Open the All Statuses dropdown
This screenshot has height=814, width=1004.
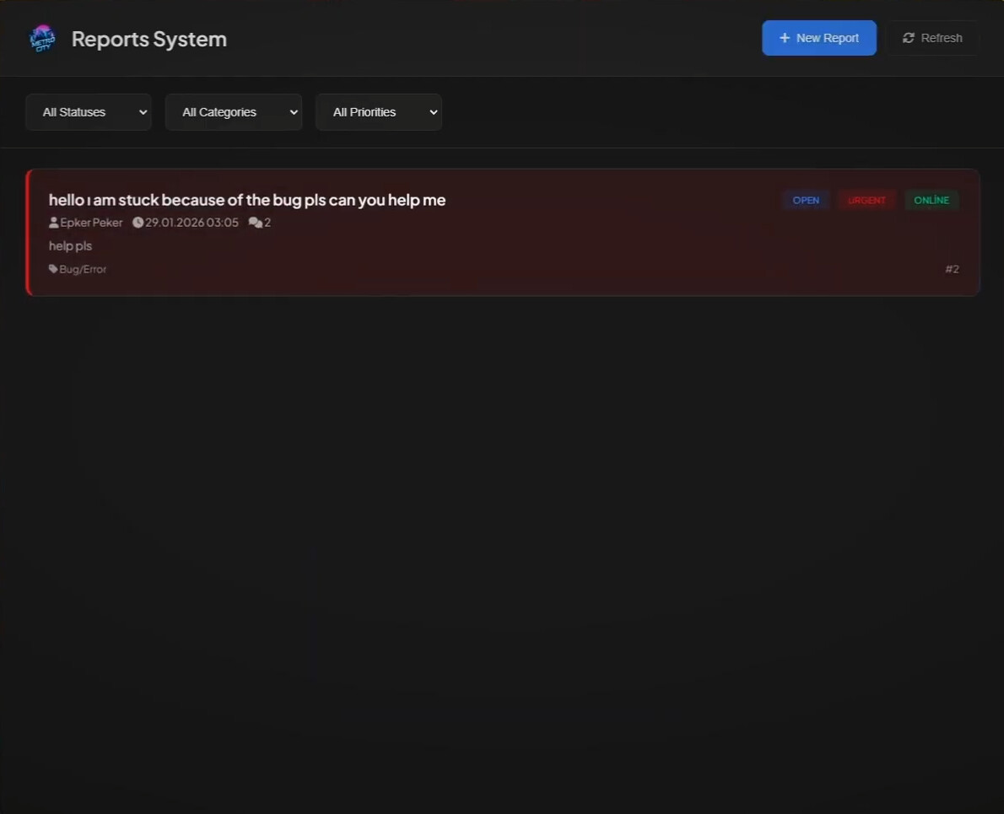89,112
